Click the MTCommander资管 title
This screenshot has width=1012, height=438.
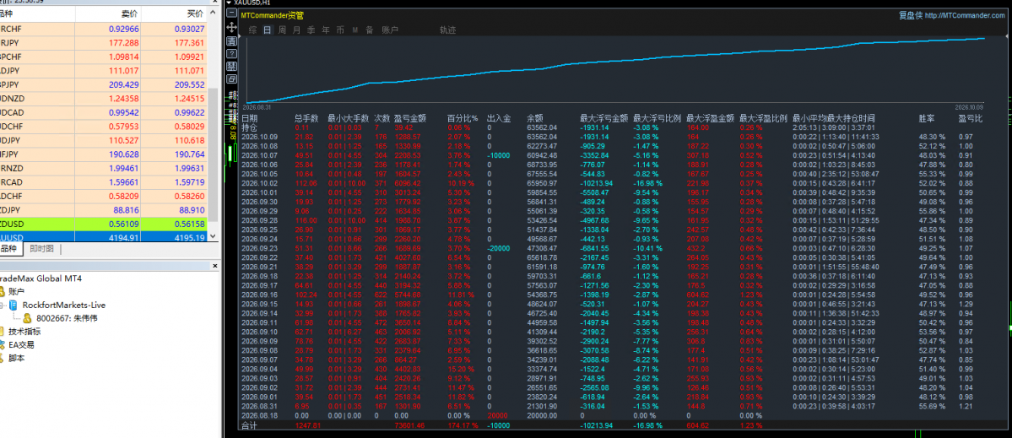tap(272, 15)
